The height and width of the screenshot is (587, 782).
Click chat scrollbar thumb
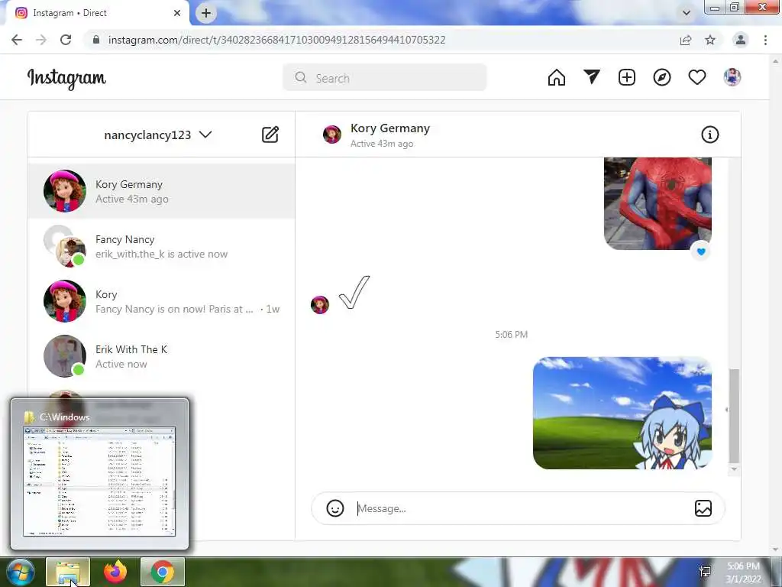pyautogui.click(x=734, y=416)
